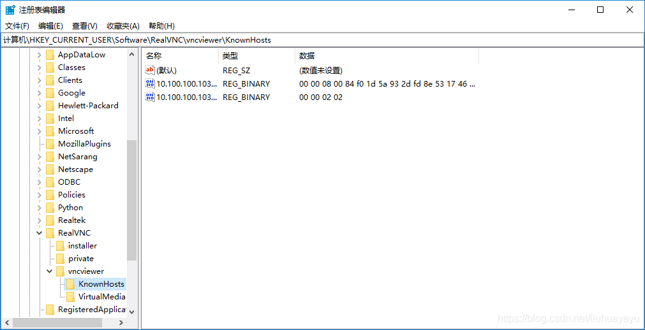This screenshot has width=645, height=330.
Task: Open the 查看(V) menu
Action: click(x=84, y=26)
